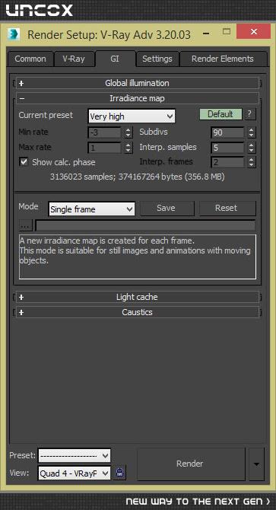Open the Preset dropdown at the bottom
Viewport: 276px width, 510px height.
pyautogui.click(x=75, y=456)
